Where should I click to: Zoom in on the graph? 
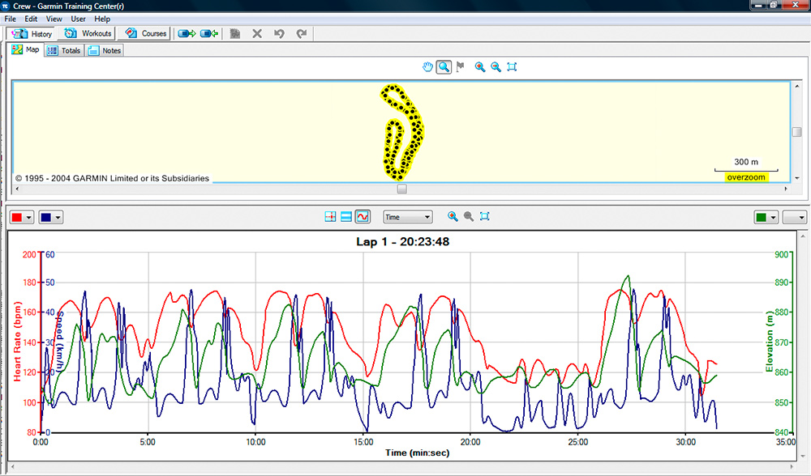click(x=453, y=217)
